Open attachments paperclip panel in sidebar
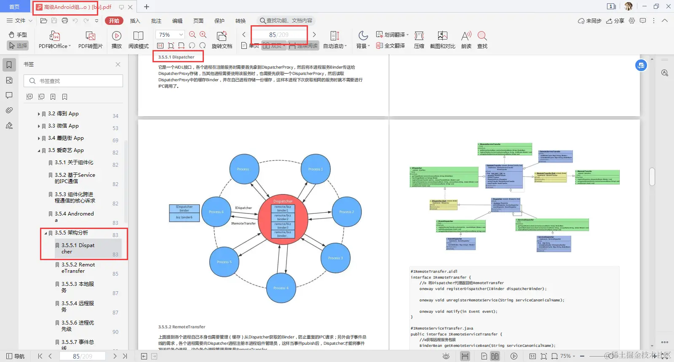The image size is (674, 362). pyautogui.click(x=9, y=110)
